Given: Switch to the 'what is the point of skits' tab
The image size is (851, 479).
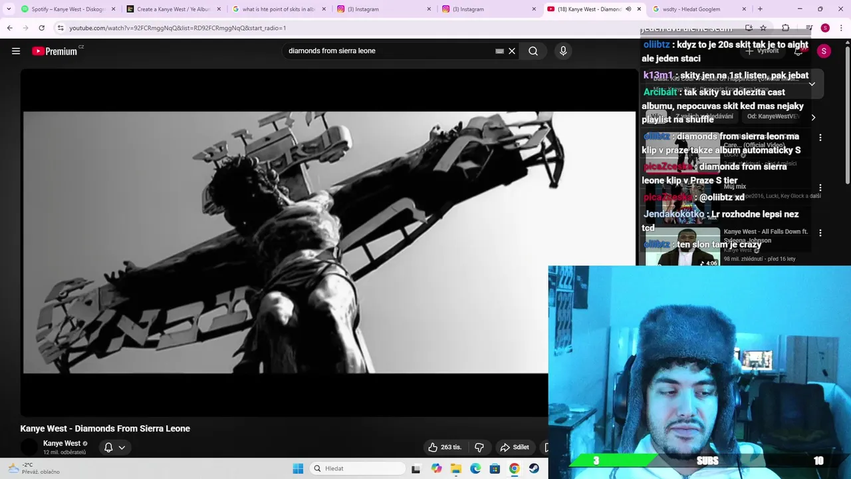Looking at the screenshot, I should (x=279, y=9).
